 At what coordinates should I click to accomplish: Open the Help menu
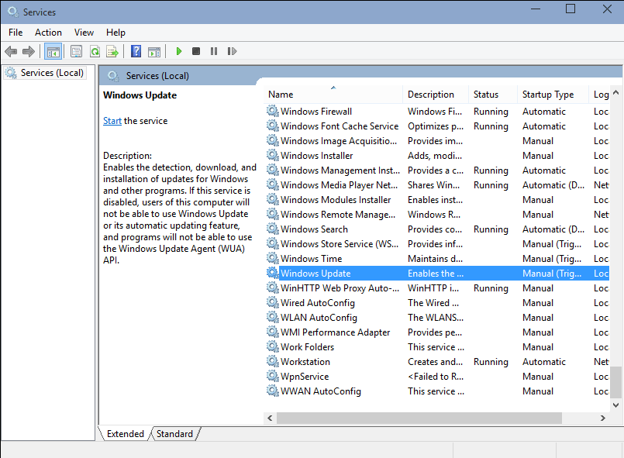coord(115,33)
